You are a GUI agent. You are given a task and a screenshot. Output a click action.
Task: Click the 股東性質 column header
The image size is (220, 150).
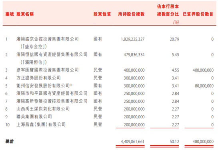tap(102, 14)
